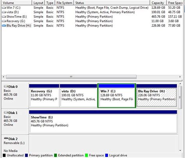Click the horizontal scrollbar left arrow

pos(4,77)
